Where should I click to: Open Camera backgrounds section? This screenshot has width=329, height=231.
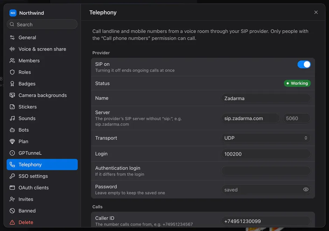(42, 95)
